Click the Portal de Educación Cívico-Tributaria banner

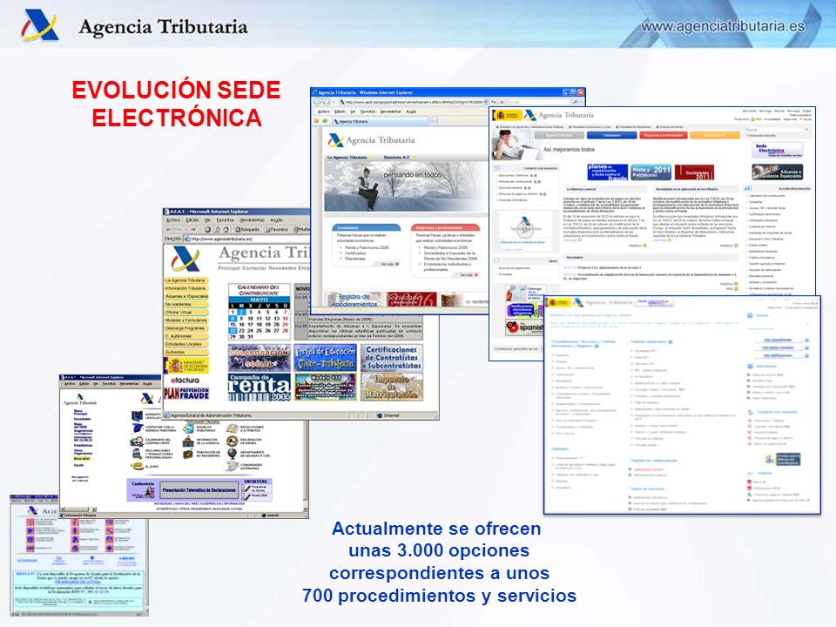325,358
